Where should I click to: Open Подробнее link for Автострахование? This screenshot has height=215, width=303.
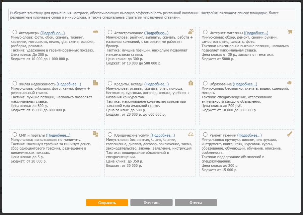156,33
